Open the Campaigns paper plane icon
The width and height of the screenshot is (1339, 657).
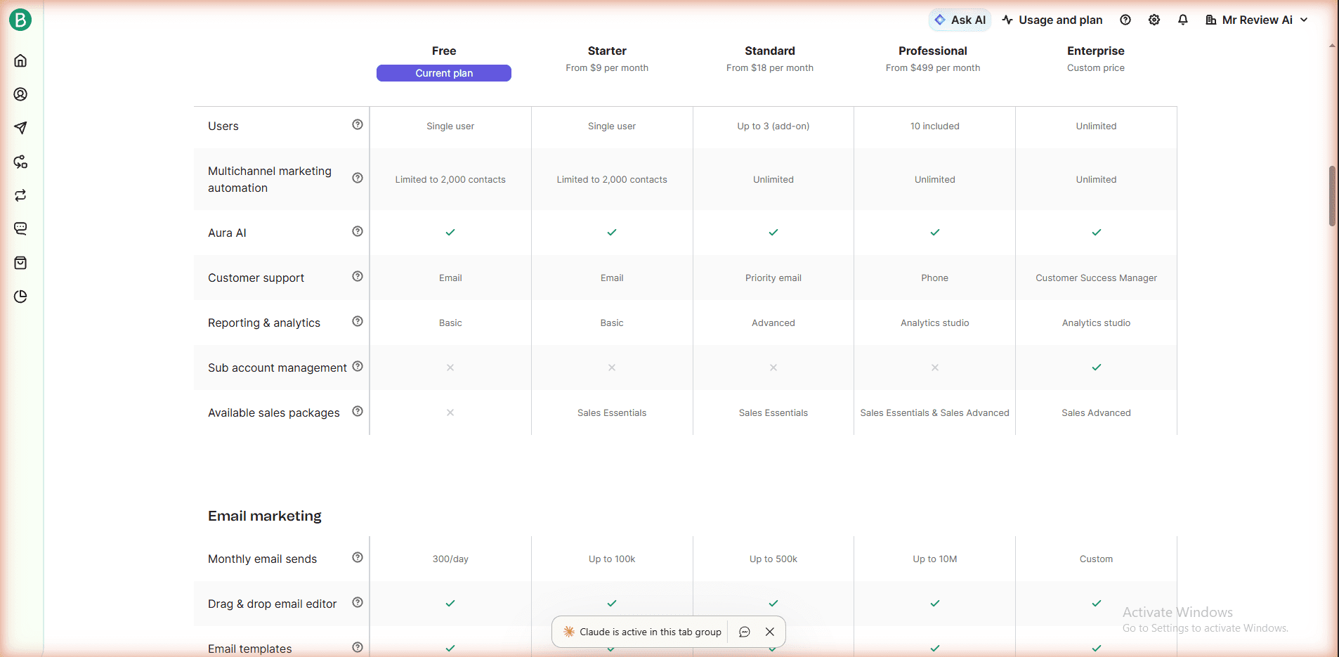[20, 128]
